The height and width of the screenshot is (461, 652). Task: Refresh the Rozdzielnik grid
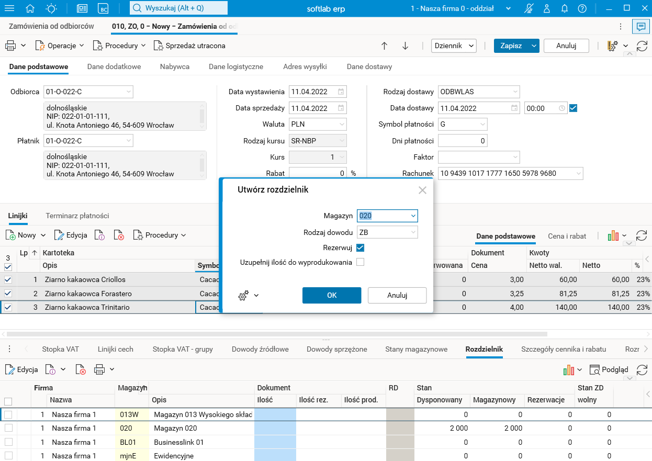642,369
